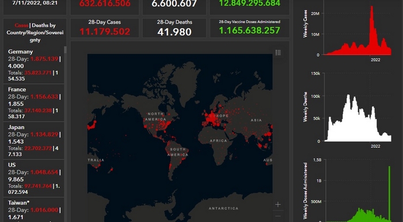Click the 28-Day Cases total panel
This screenshot has height=222, width=403.
(105, 28)
